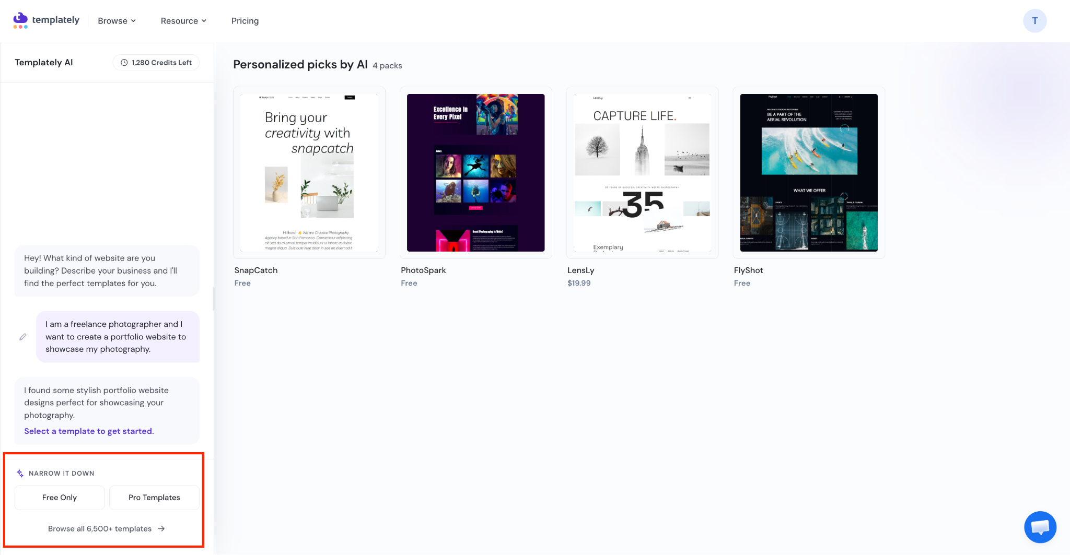The image size is (1070, 555).
Task: Click the Templately logo icon
Action: (20, 20)
